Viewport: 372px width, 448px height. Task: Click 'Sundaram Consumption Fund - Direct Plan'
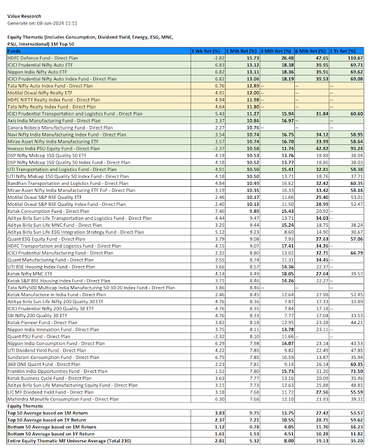(x=53, y=358)
